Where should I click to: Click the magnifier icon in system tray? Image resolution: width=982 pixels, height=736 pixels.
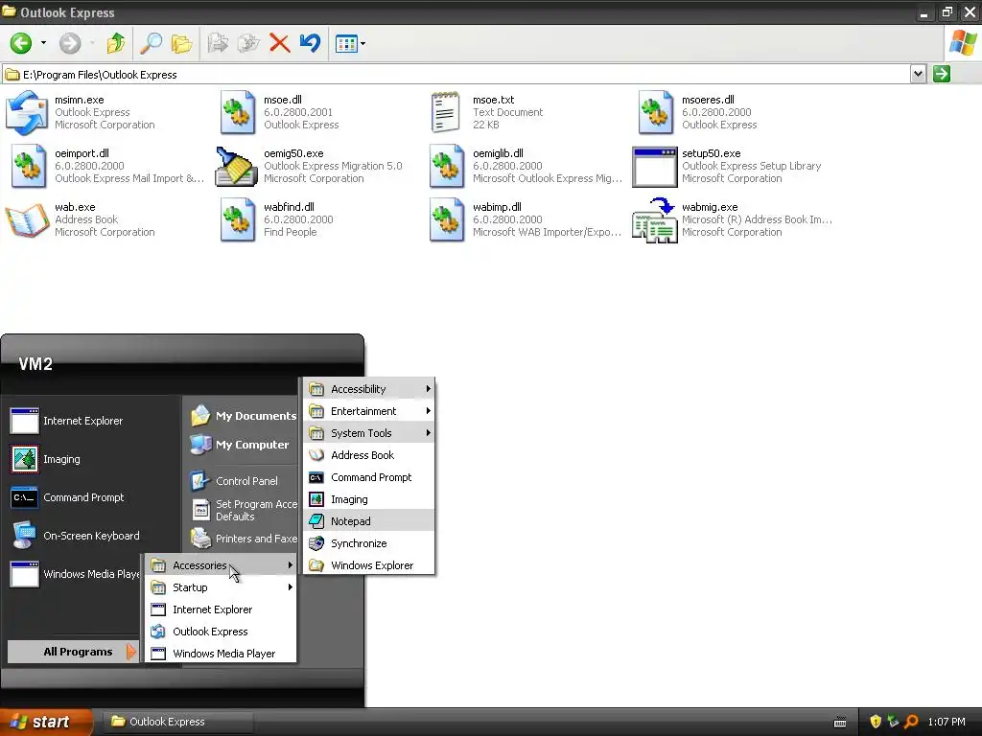pos(911,722)
